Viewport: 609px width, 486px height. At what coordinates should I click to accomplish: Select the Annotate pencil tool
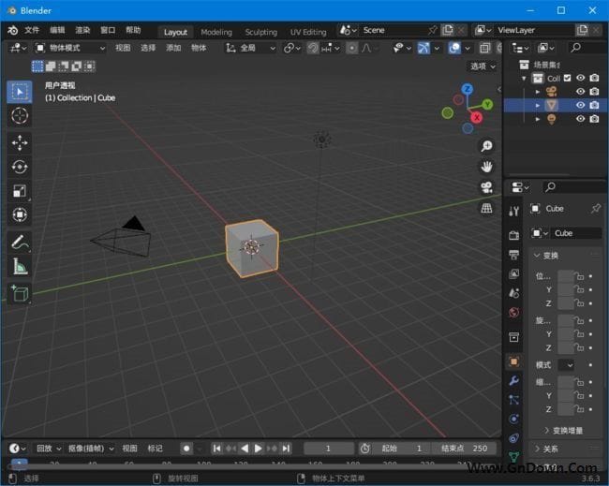click(20, 242)
